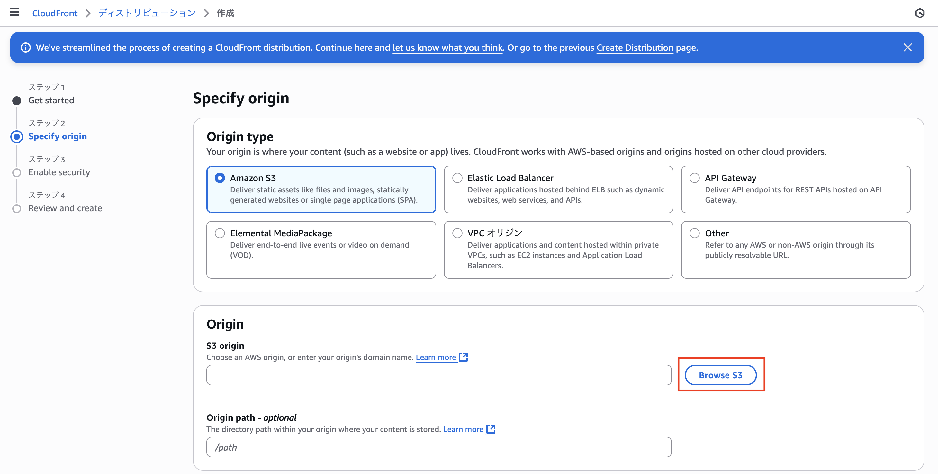Open external link icon beside S3 origin Learn more
The image size is (938, 474).
[x=463, y=357]
